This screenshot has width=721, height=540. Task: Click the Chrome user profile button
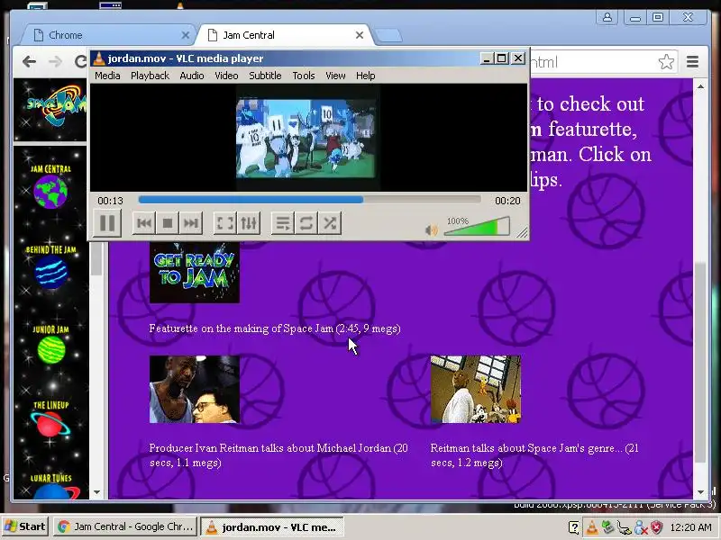(x=607, y=17)
